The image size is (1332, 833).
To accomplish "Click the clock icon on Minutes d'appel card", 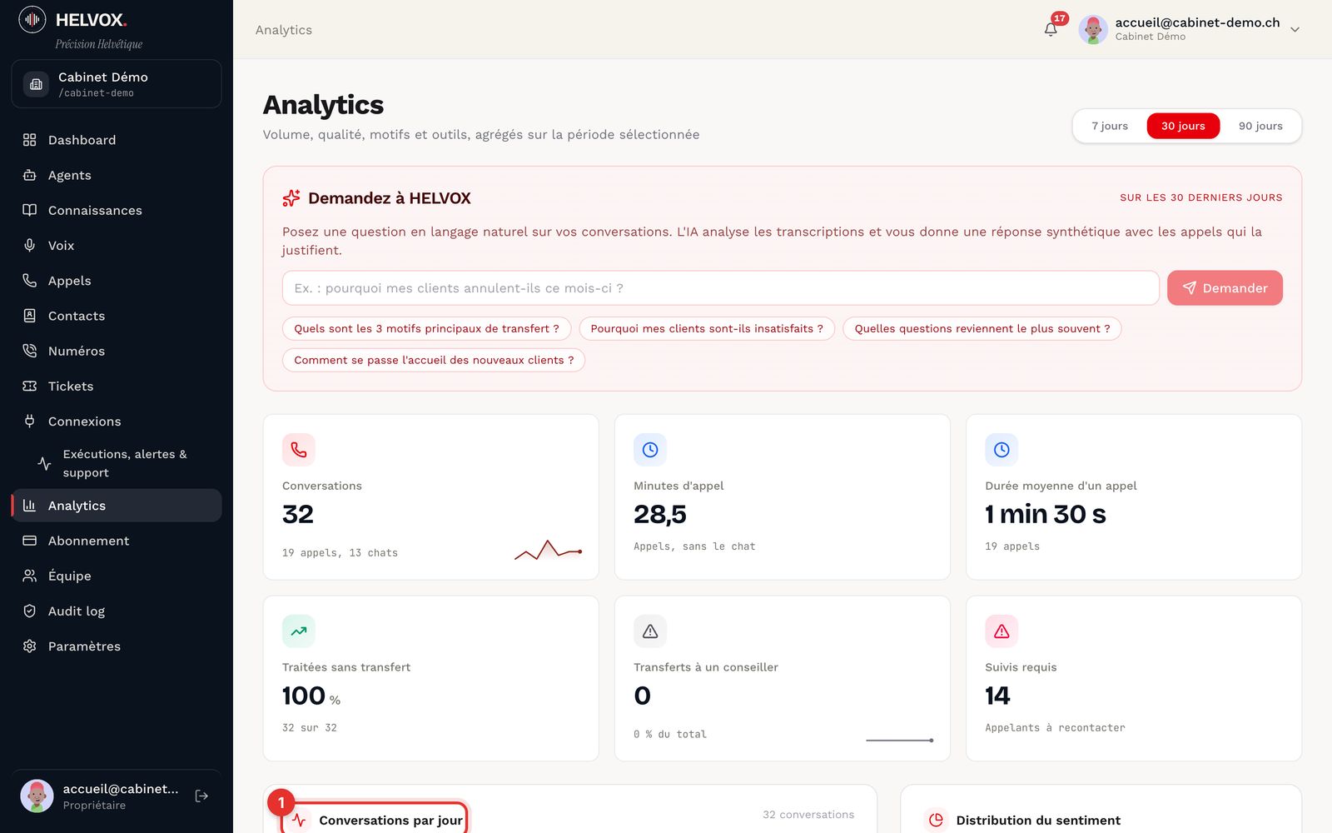I will pos(650,450).
